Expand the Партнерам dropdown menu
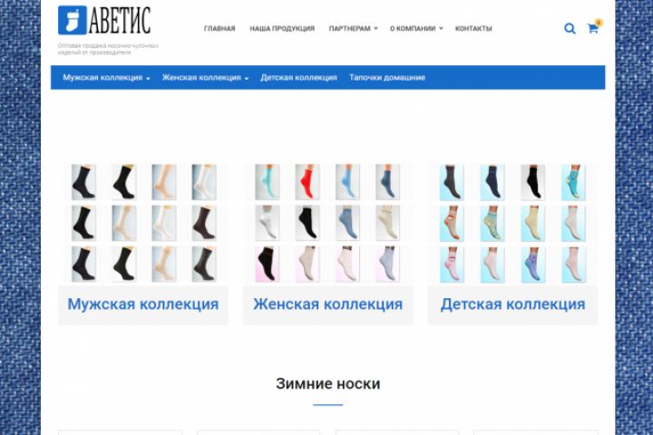653x435 pixels. pos(353,28)
